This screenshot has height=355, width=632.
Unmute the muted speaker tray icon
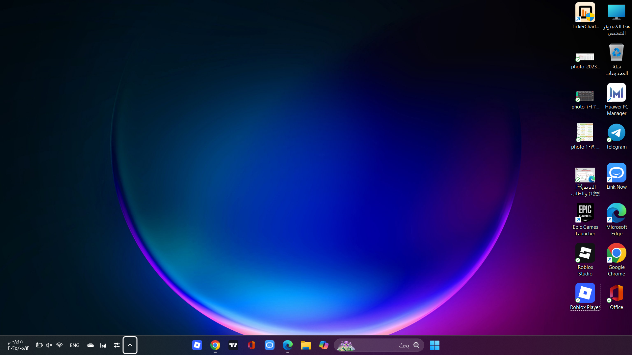click(x=49, y=345)
